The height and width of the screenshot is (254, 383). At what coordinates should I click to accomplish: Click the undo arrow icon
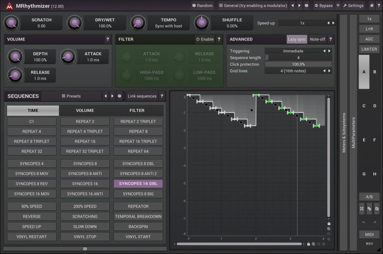363,221
